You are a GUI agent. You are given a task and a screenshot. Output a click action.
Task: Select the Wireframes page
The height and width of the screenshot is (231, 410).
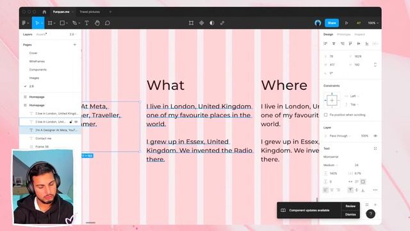click(x=37, y=62)
